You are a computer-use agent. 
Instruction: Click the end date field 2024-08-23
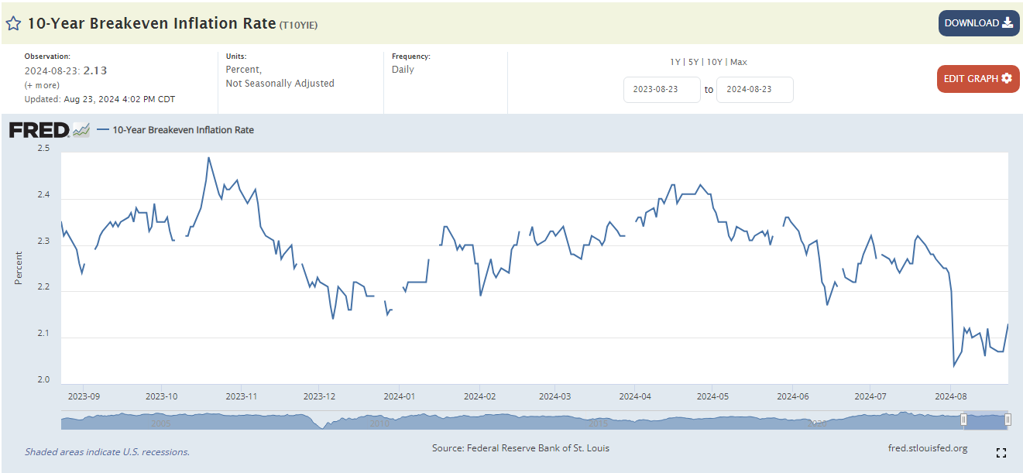click(754, 90)
